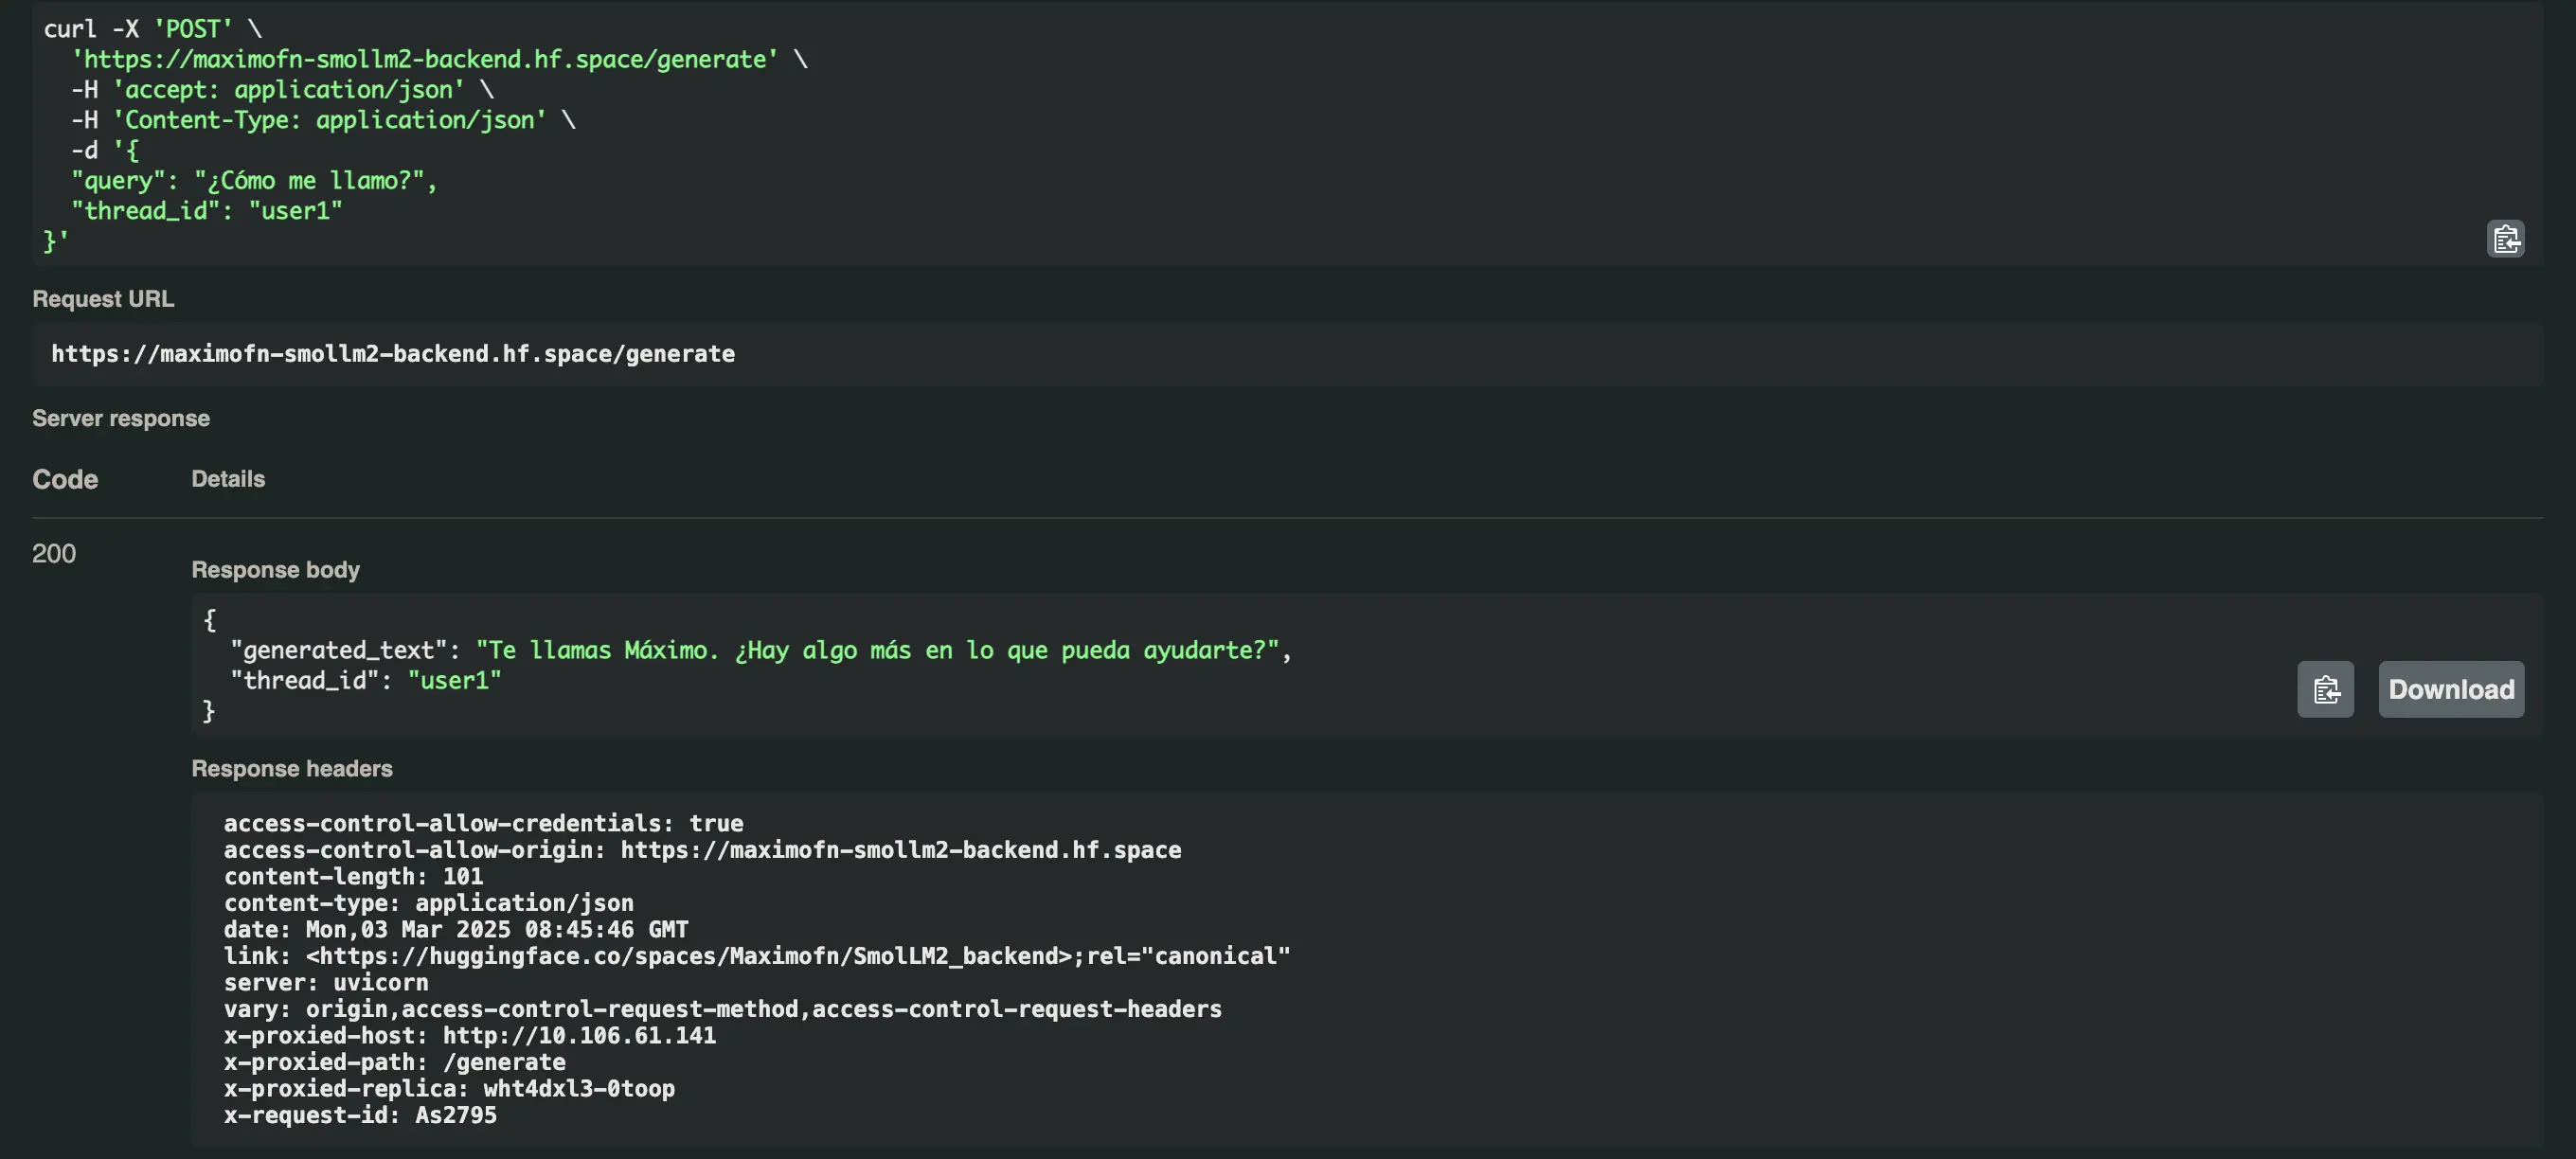The image size is (2576, 1159).
Task: Click the generated_text line in response
Action: point(761,650)
